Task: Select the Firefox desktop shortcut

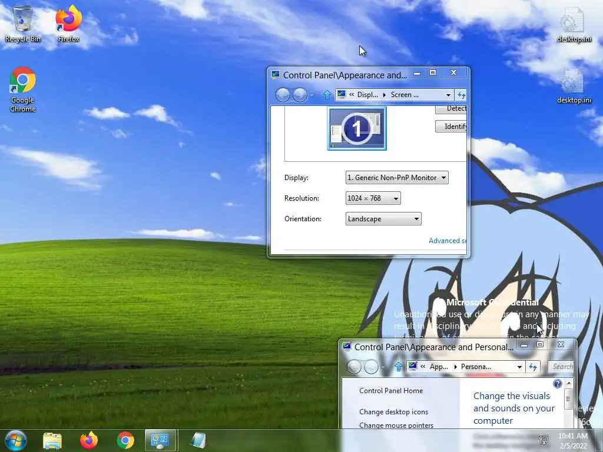Action: click(x=68, y=24)
